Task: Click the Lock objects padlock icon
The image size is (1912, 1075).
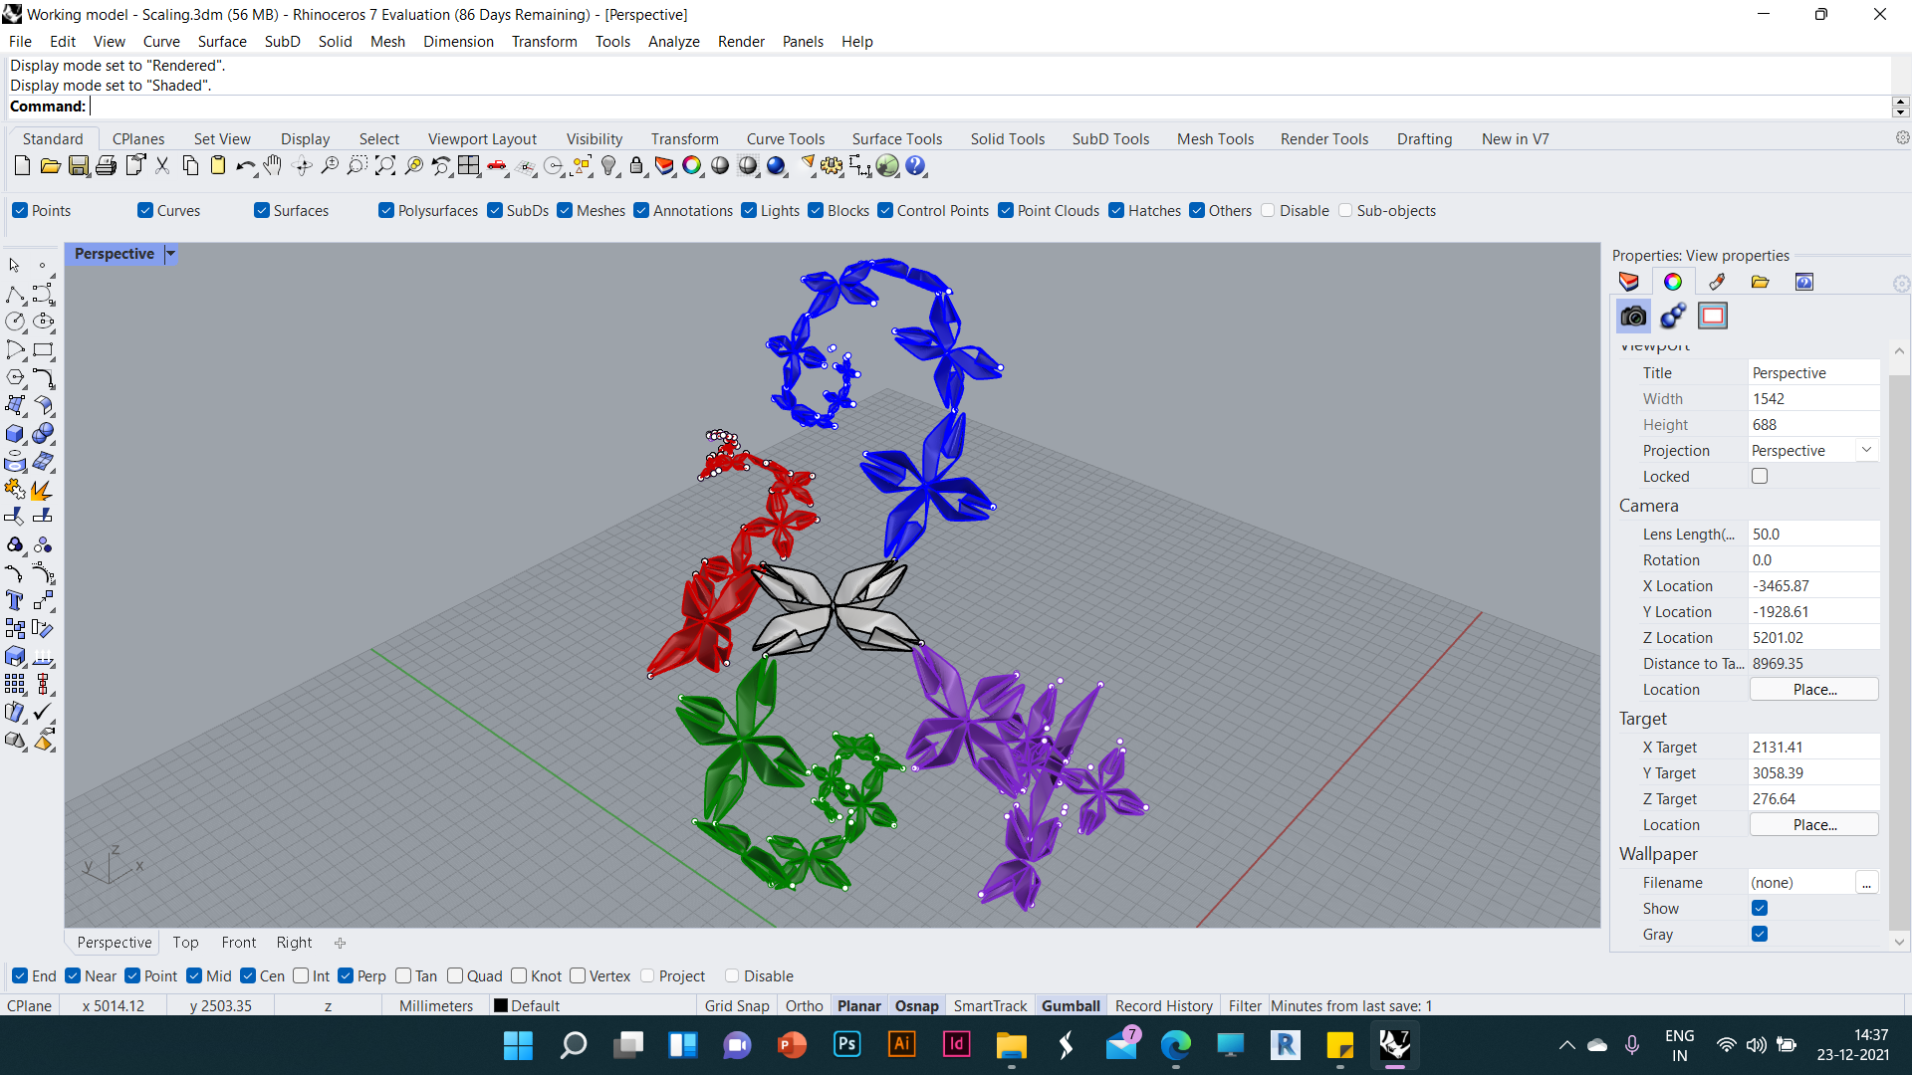Action: click(636, 166)
